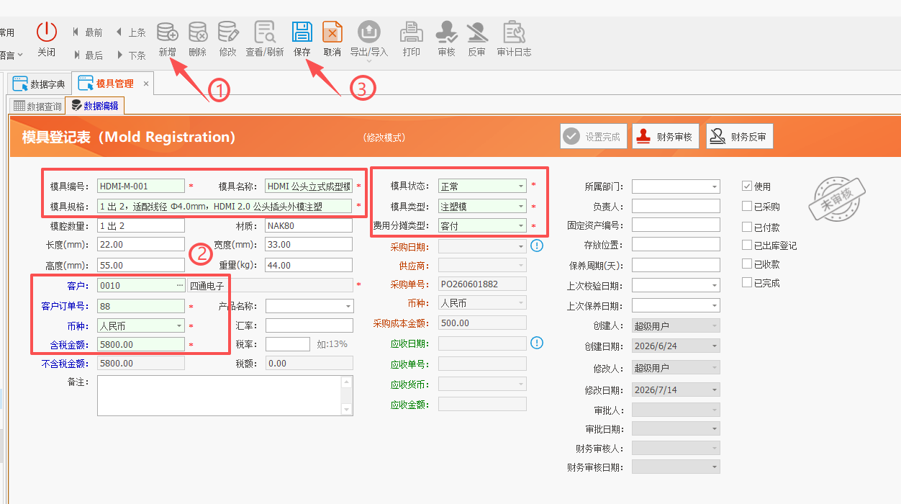Click the 客户订单号 field
This screenshot has height=504, width=901.
(141, 306)
